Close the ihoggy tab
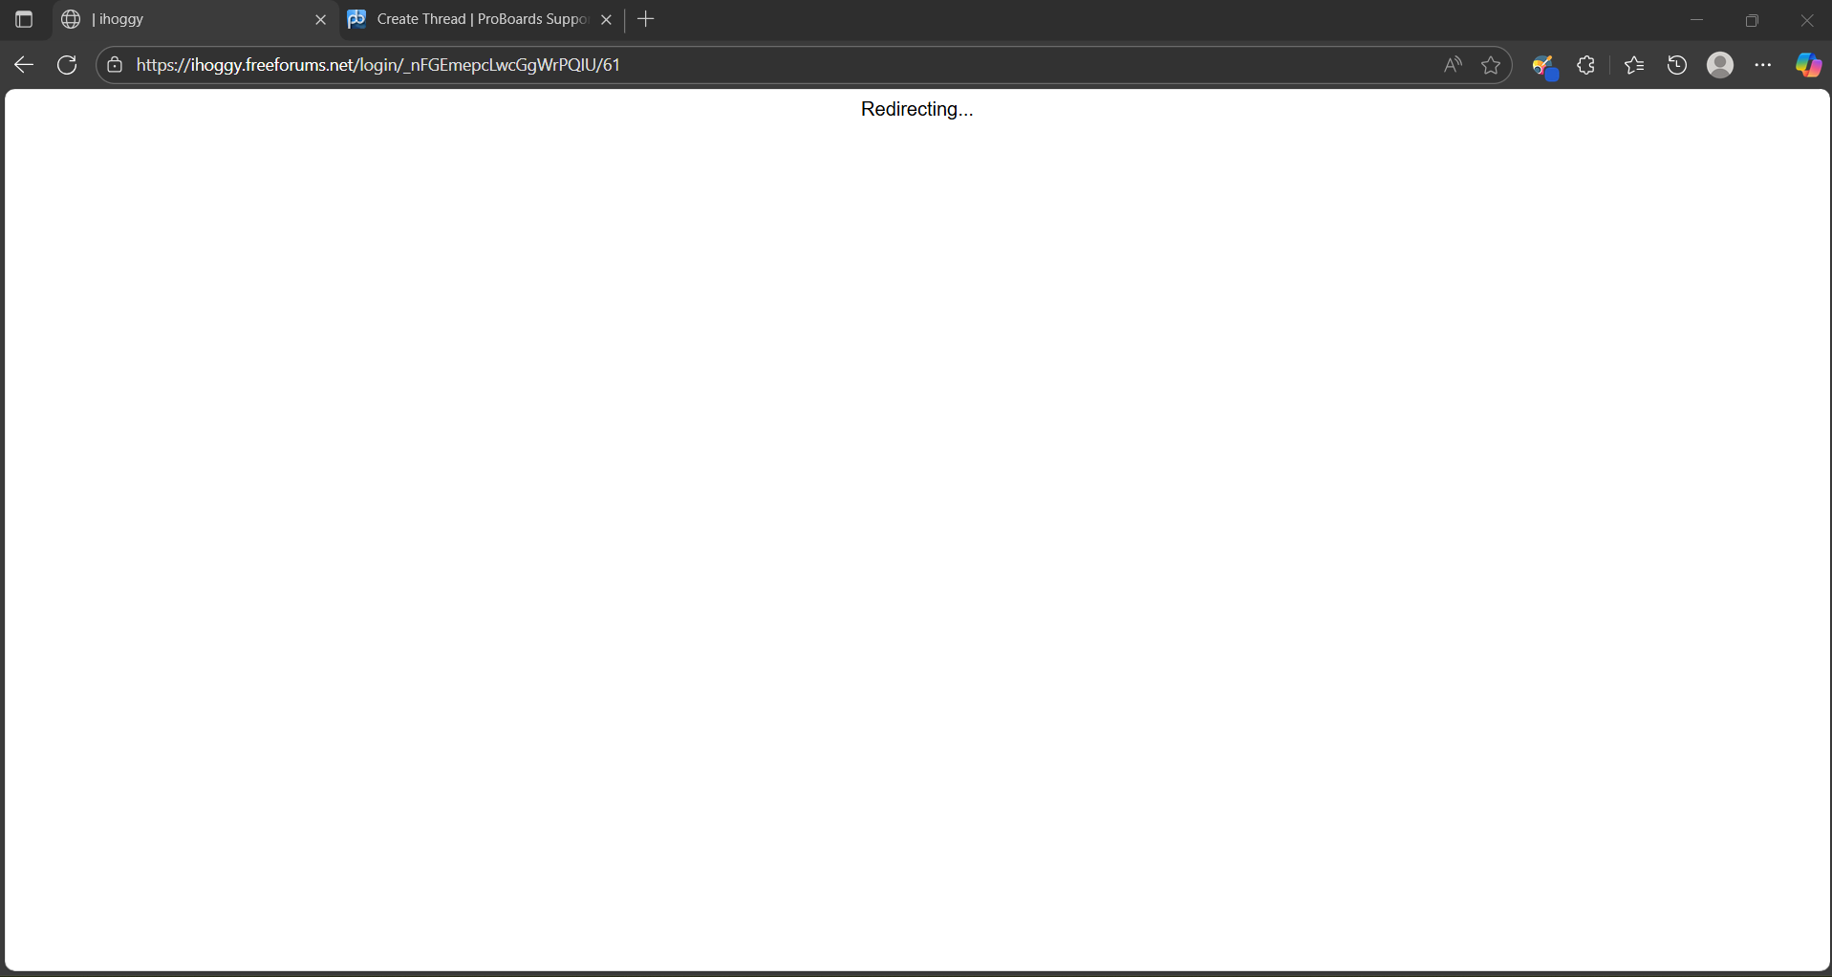 coord(320,19)
